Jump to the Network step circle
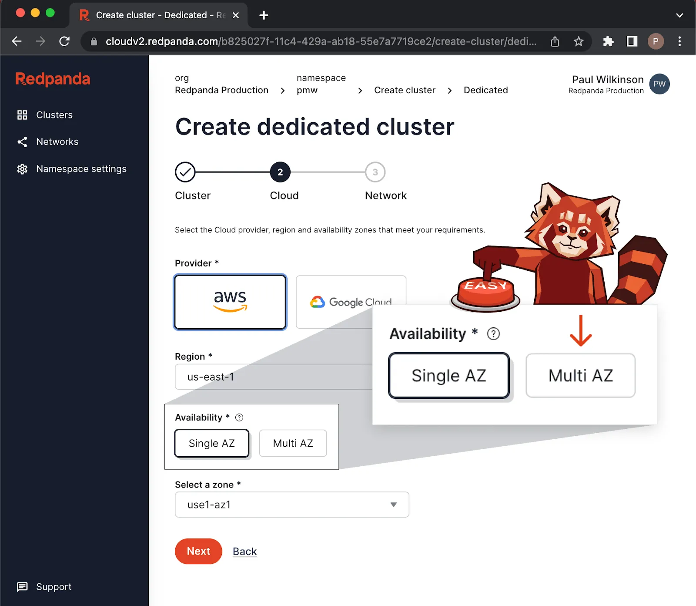The height and width of the screenshot is (606, 696). pos(375,172)
